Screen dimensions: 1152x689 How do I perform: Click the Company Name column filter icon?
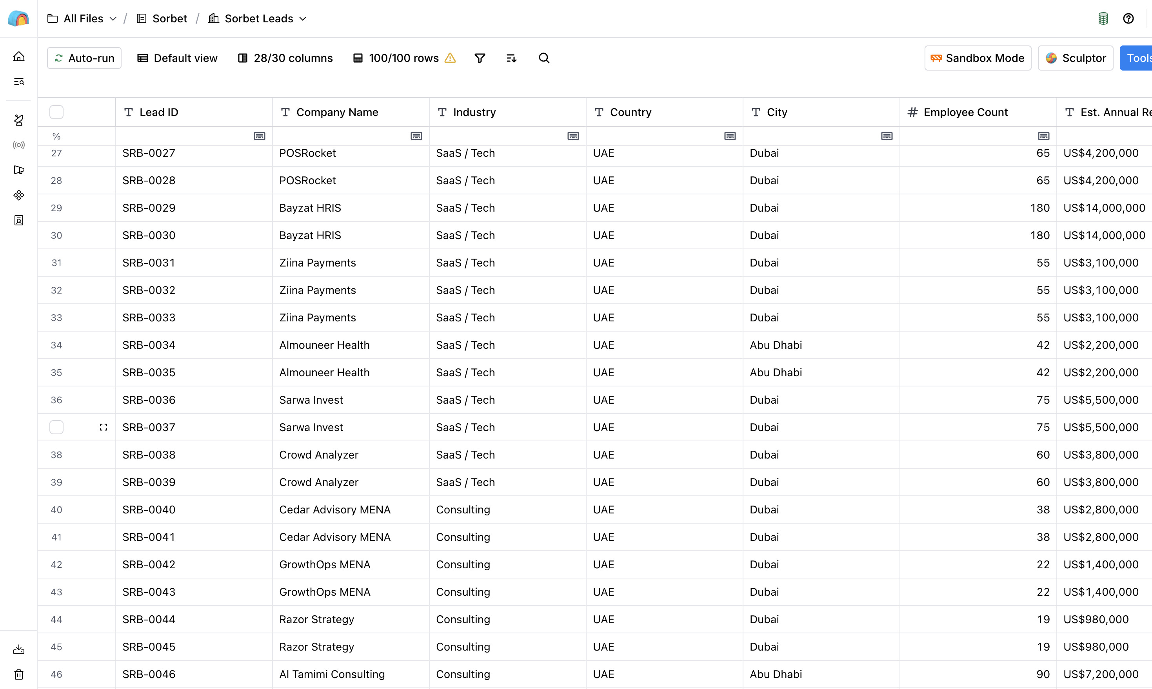pos(416,136)
